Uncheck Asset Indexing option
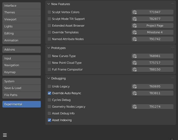Image resolution: width=178 pixels, height=140 pixels. click(49, 120)
